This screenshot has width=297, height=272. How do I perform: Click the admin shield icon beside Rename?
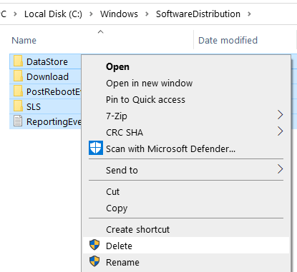[x=94, y=261]
